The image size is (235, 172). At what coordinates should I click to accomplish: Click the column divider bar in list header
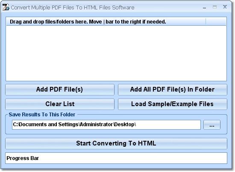coord(206,22)
